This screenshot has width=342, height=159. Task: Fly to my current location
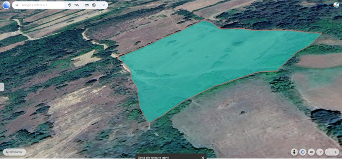303,152
